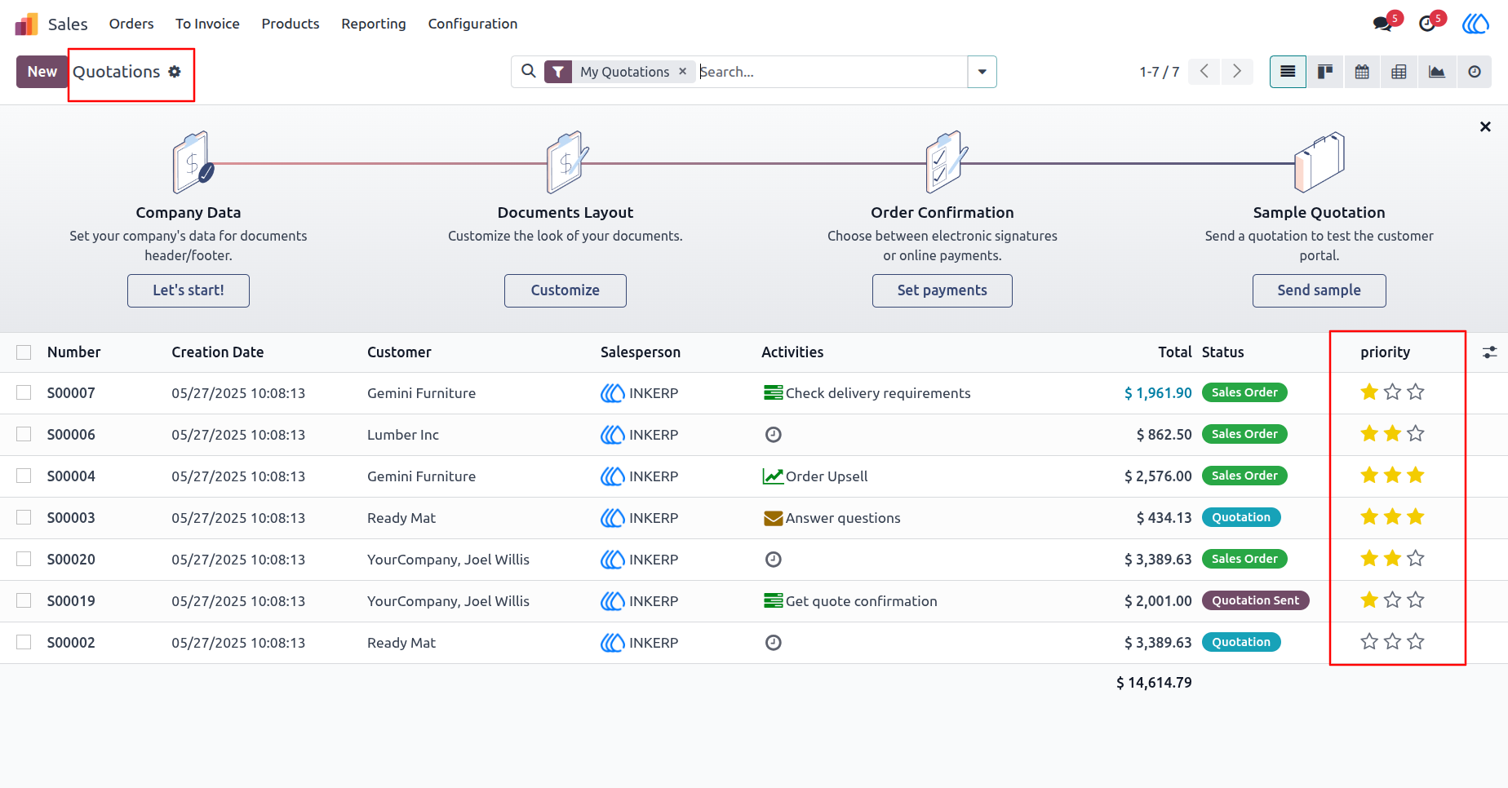Set S00002 priority to three stars
The image size is (1508, 788).
(x=1416, y=642)
